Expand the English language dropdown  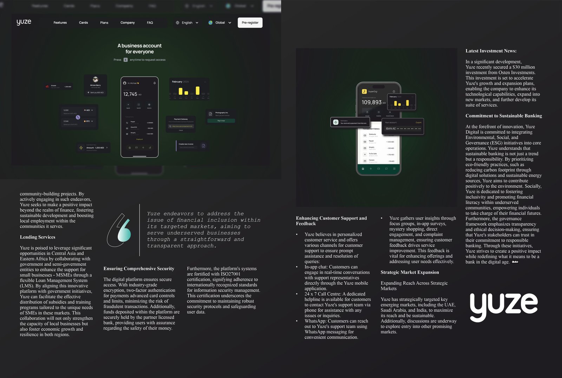187,22
